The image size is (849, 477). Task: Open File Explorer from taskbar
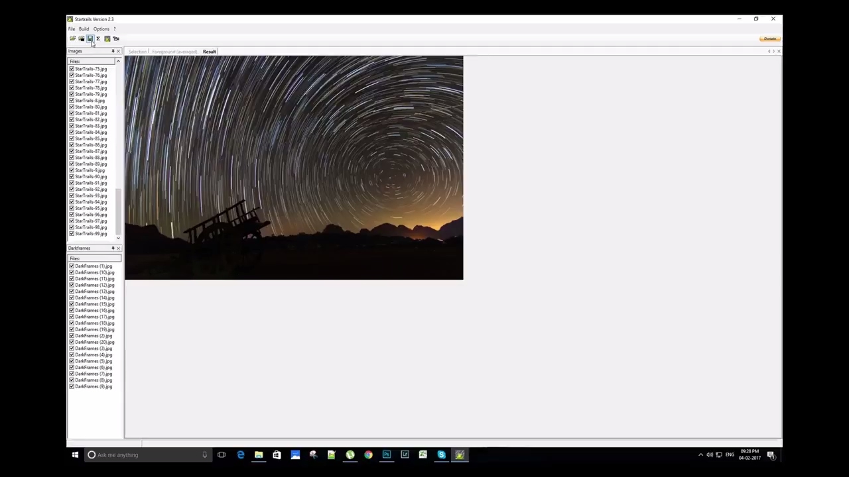click(x=259, y=455)
